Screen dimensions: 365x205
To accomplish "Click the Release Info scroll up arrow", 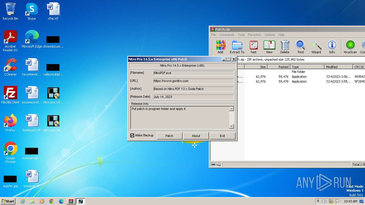I will coord(232,109).
